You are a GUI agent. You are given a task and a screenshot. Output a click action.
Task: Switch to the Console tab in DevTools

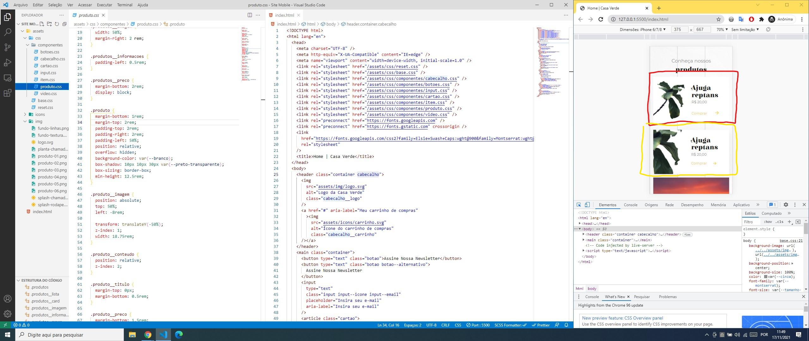pos(630,205)
